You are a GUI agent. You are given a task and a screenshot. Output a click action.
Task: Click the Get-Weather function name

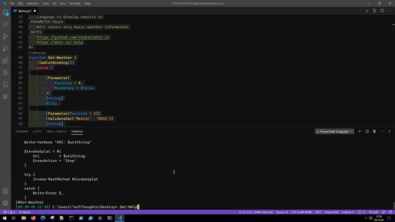click(60, 57)
